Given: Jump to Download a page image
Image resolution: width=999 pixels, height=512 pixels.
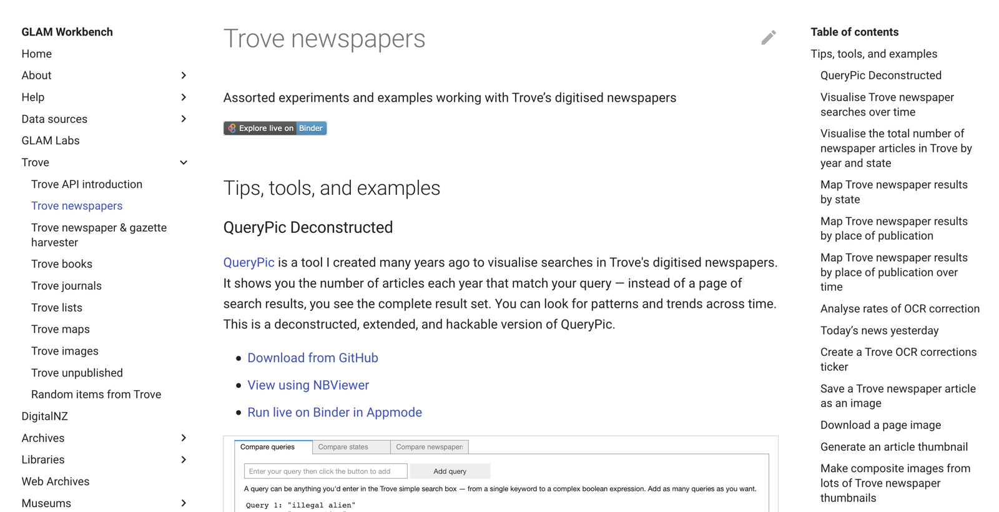Looking at the screenshot, I should coord(880,425).
